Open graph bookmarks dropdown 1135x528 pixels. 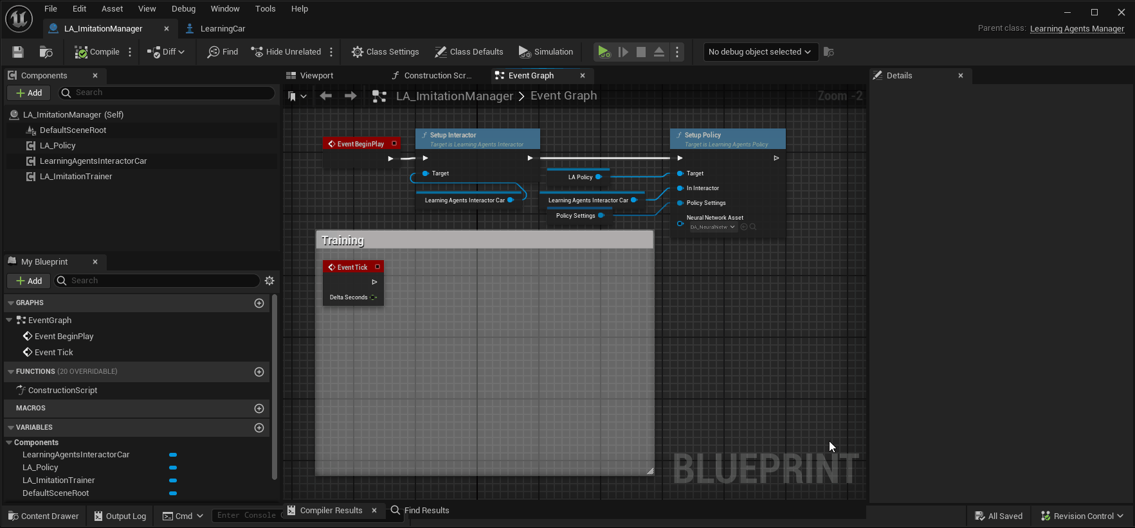[297, 96]
